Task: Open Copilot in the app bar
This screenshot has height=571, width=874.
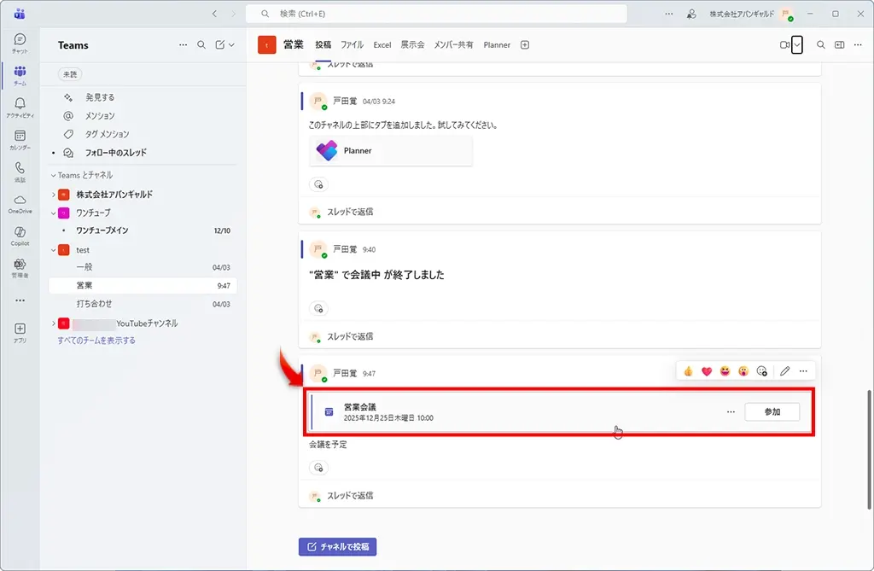Action: point(20,236)
